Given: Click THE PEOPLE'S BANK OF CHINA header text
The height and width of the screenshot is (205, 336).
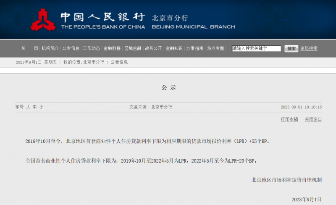Looking at the screenshot, I should pyautogui.click(x=103, y=27).
